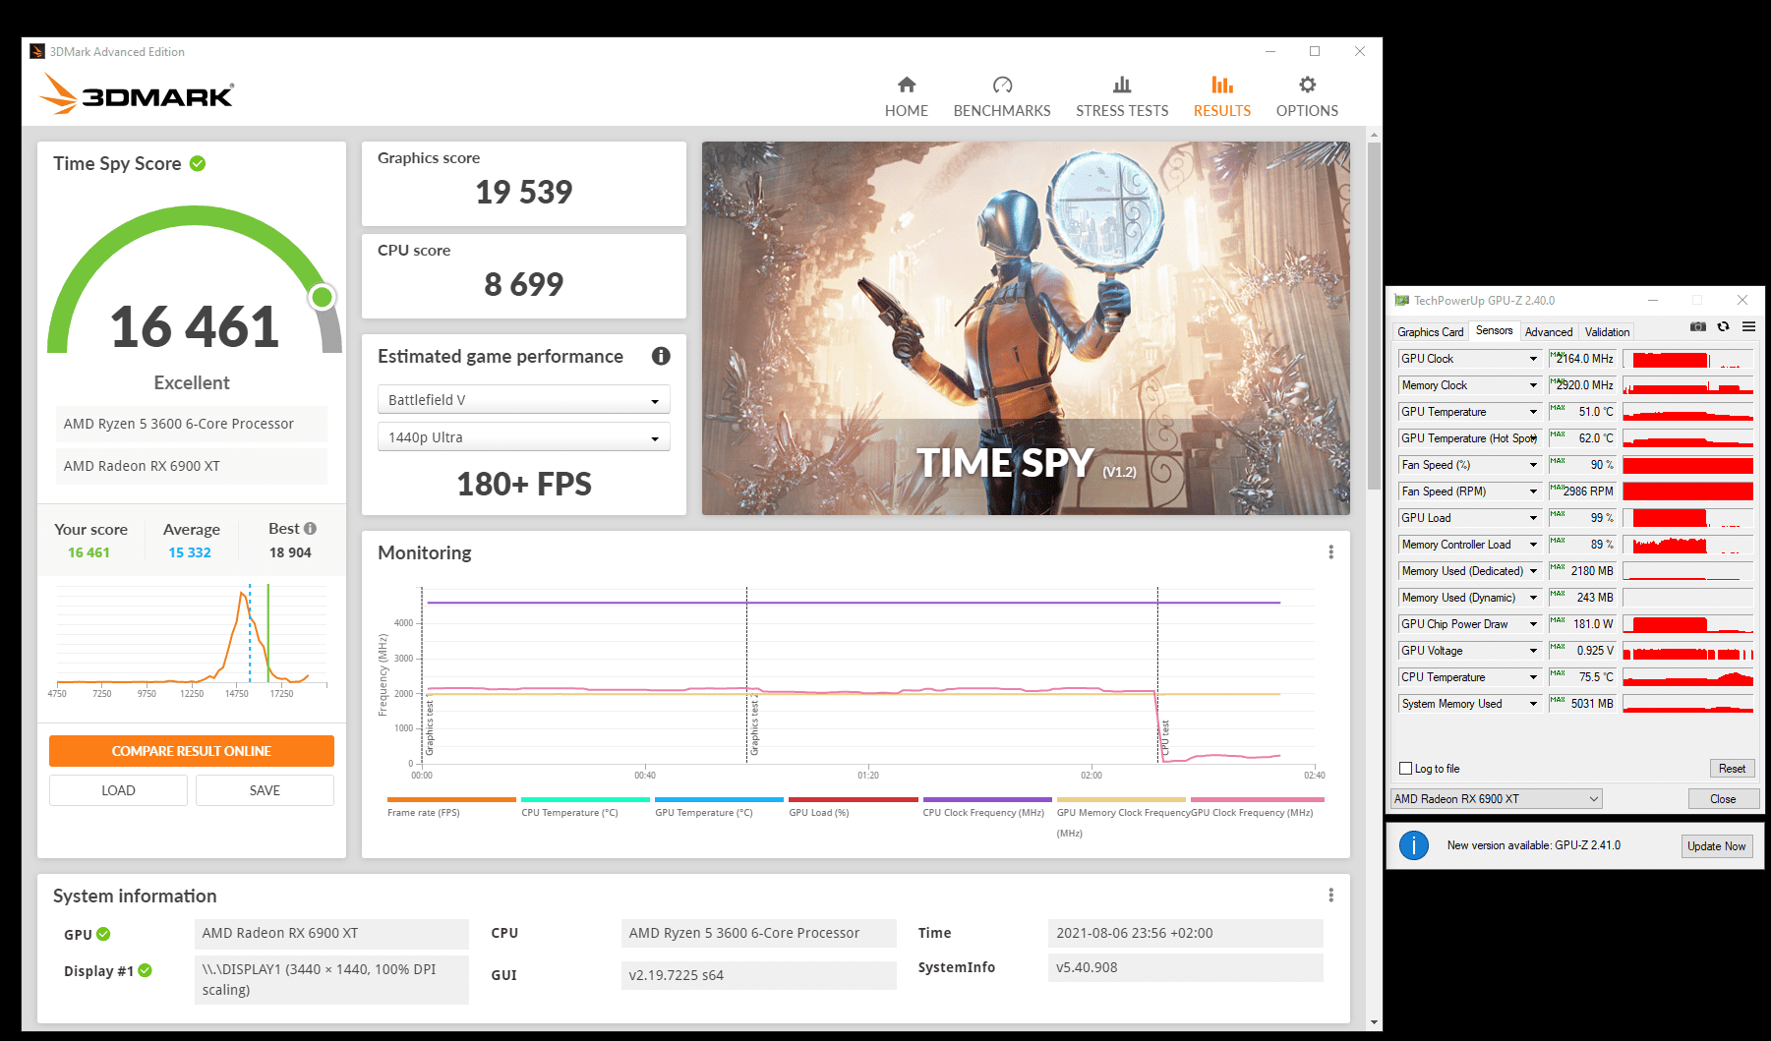Switch to GPU-Z Validation tab
This screenshot has height=1041, width=1771.
point(1608,332)
